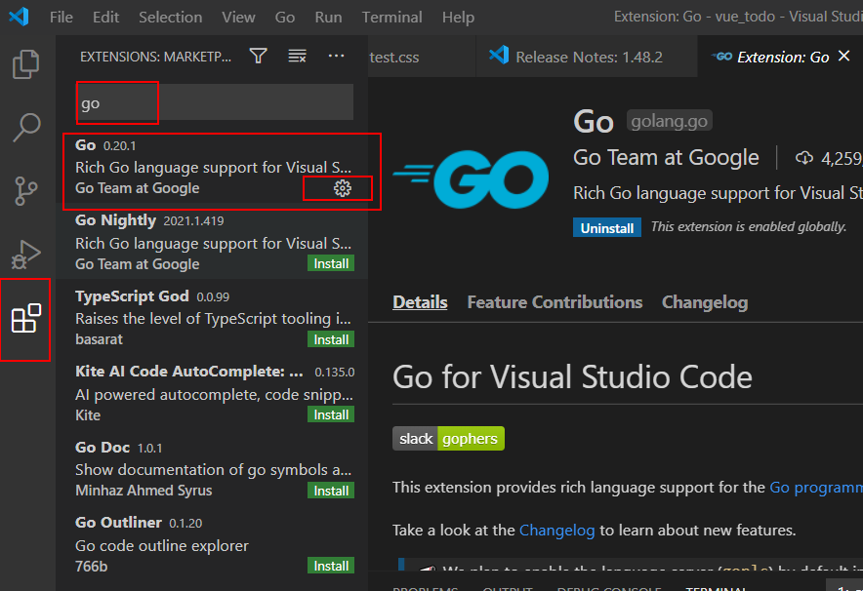Open the Extensions views and more actions menu
863x591 pixels.
click(336, 56)
